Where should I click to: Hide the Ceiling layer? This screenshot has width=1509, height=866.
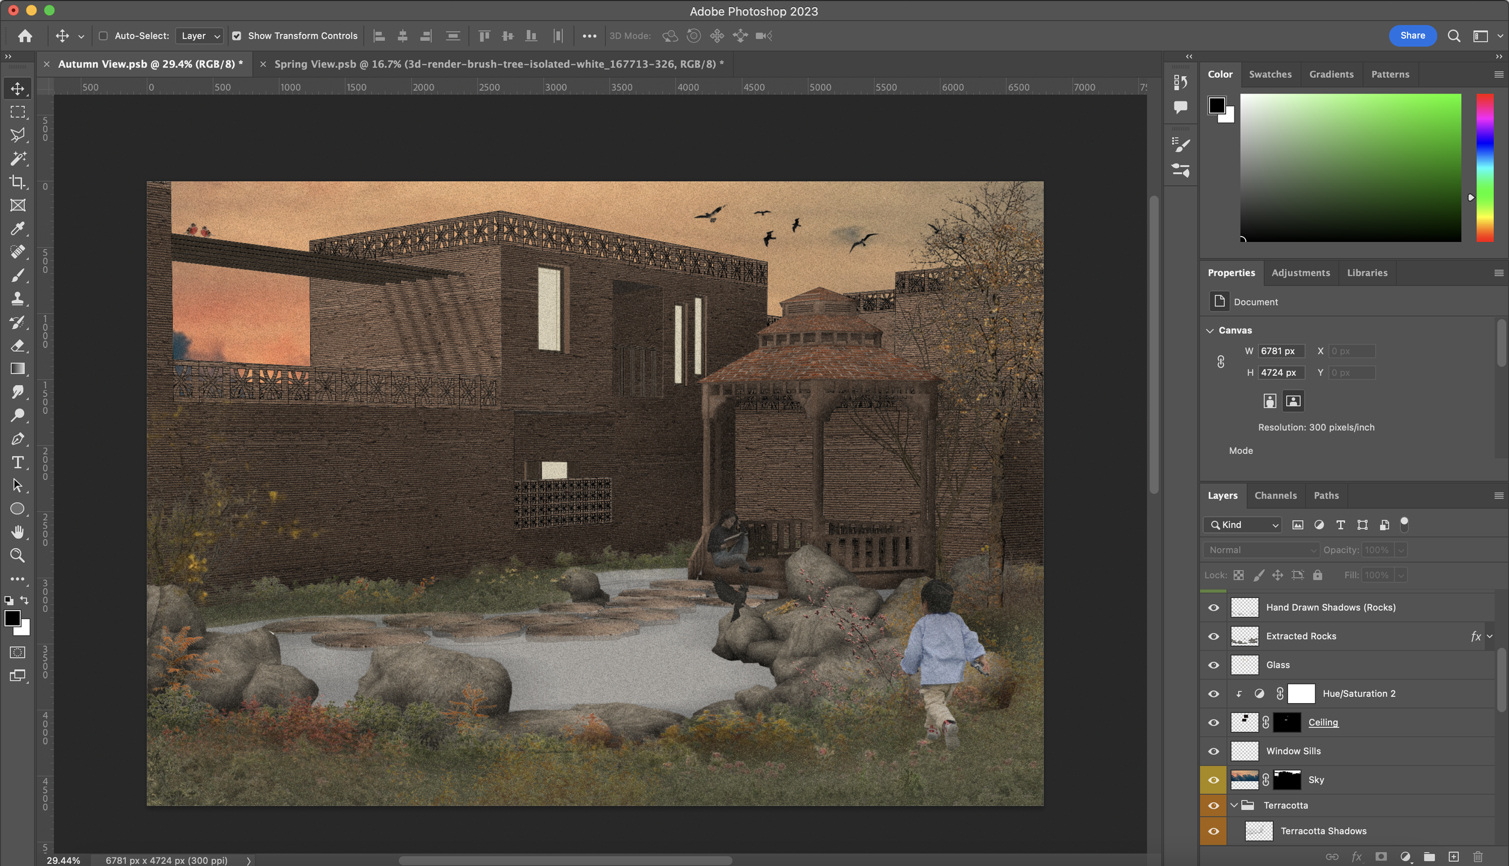1213,722
